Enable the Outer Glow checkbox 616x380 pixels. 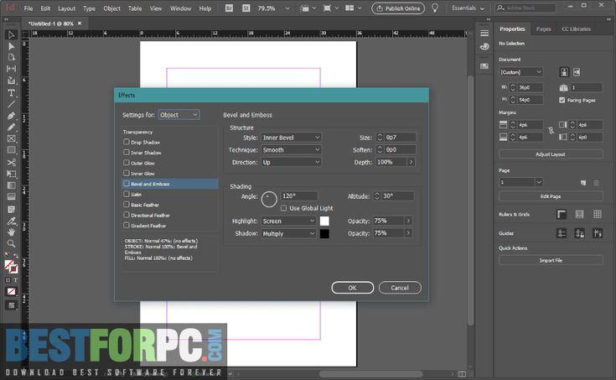point(126,163)
